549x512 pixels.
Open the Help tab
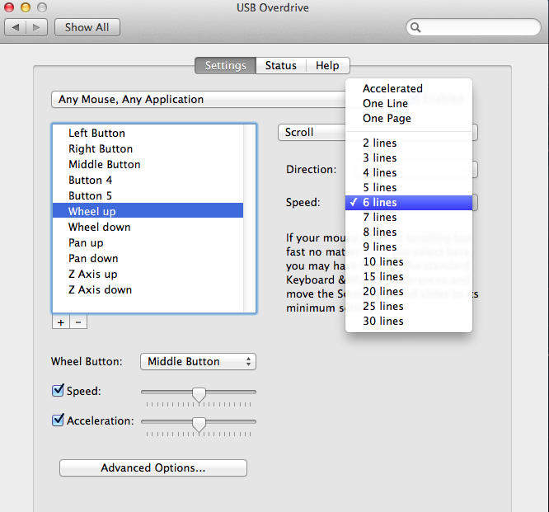328,65
